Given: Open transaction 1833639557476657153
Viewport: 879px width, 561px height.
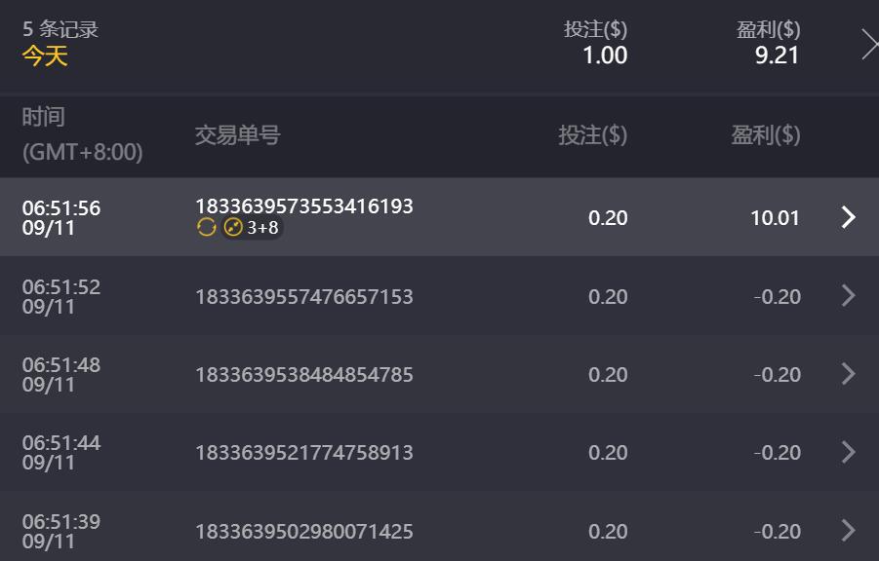Looking at the screenshot, I should pyautogui.click(x=304, y=296).
